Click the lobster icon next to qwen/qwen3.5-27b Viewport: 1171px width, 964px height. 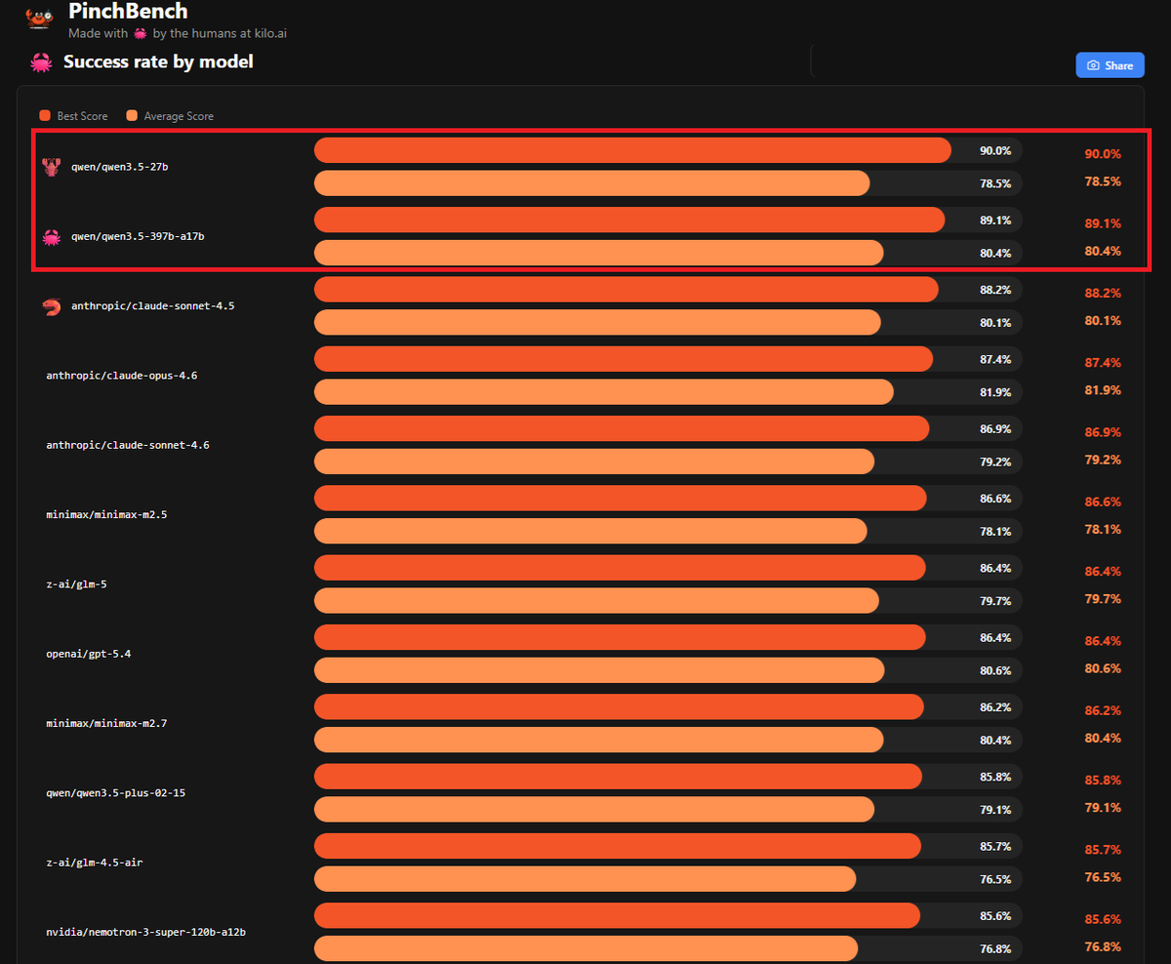coord(51,167)
